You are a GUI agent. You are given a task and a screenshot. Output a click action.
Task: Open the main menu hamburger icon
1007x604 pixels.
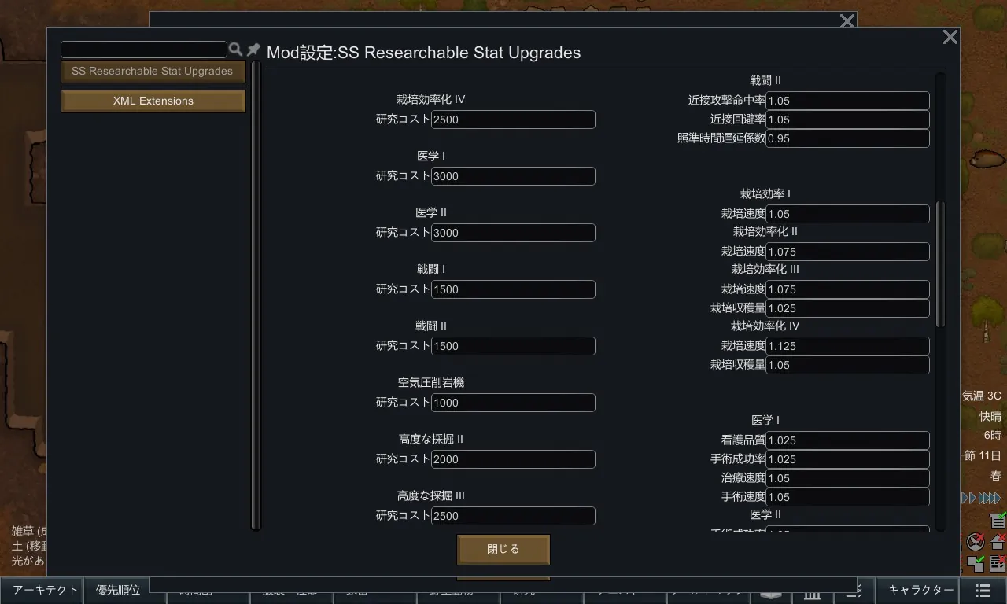coord(983,590)
